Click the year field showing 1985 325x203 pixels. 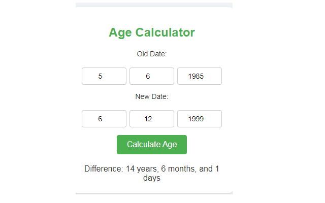199,76
